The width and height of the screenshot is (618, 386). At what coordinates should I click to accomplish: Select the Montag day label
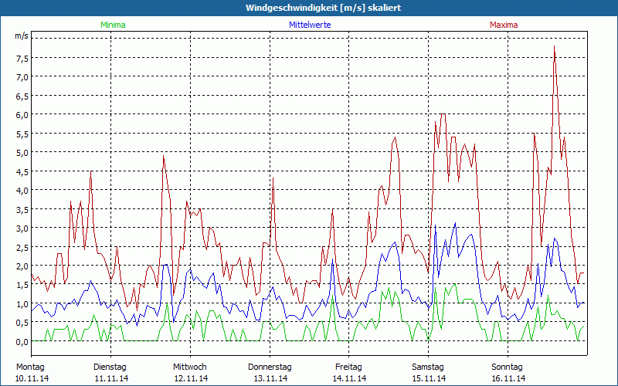[30, 367]
